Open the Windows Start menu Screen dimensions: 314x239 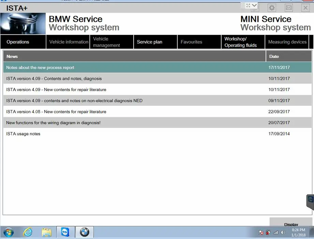(x=9, y=233)
